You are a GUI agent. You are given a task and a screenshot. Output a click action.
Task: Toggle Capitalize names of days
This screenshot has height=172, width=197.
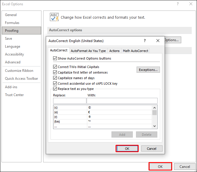point(55,78)
